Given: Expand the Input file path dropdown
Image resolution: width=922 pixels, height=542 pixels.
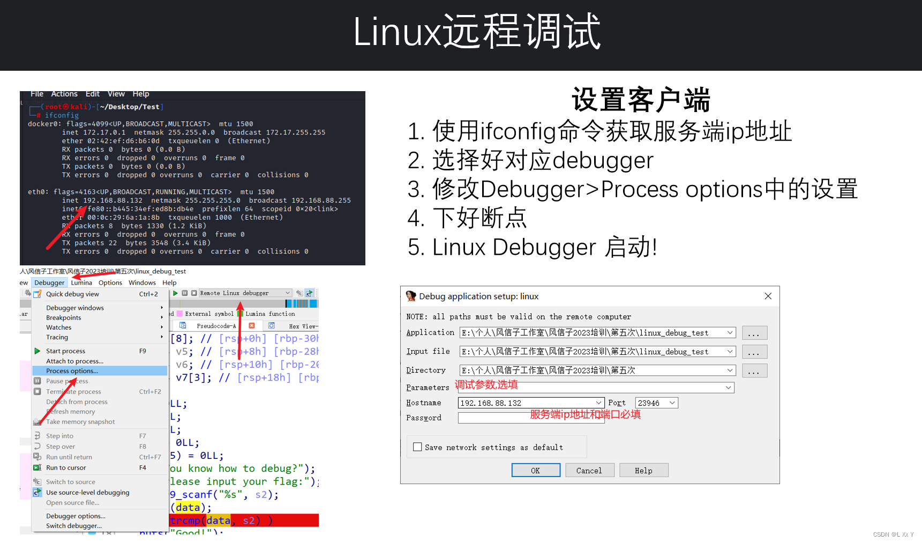Looking at the screenshot, I should [x=730, y=351].
